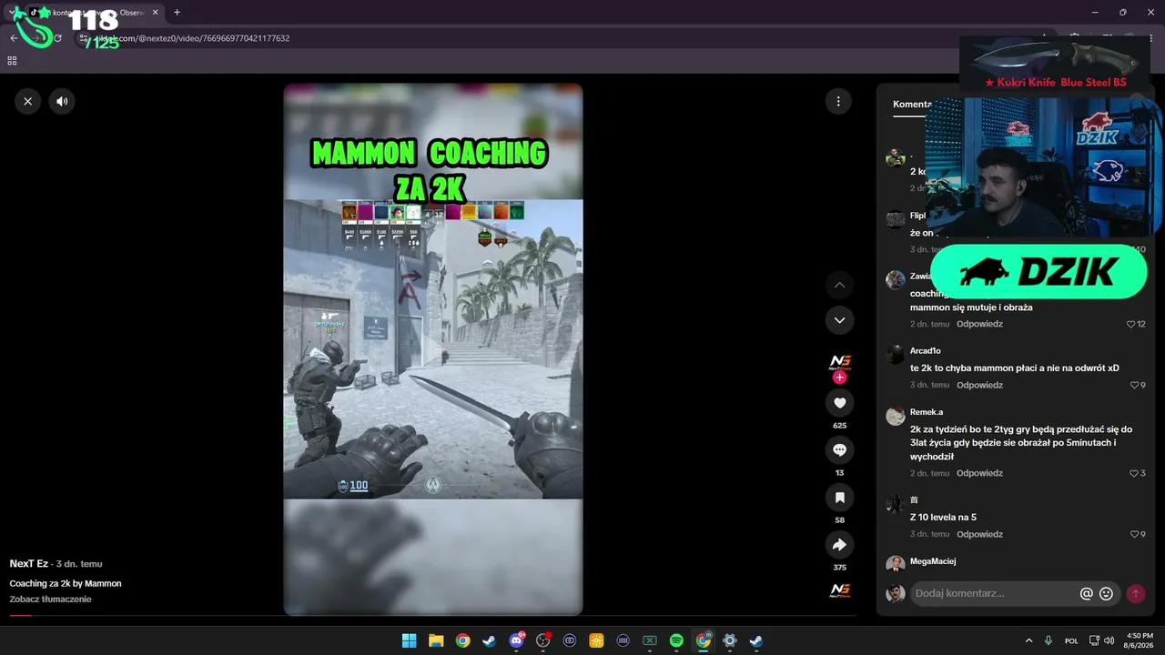Post the comment with the red arrow
Viewport: 1165px width, 655px height.
(1135, 593)
